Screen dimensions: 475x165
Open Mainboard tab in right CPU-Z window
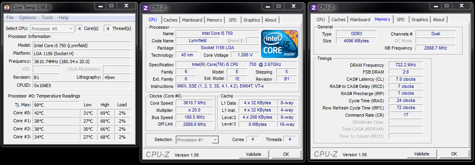pos(360,20)
